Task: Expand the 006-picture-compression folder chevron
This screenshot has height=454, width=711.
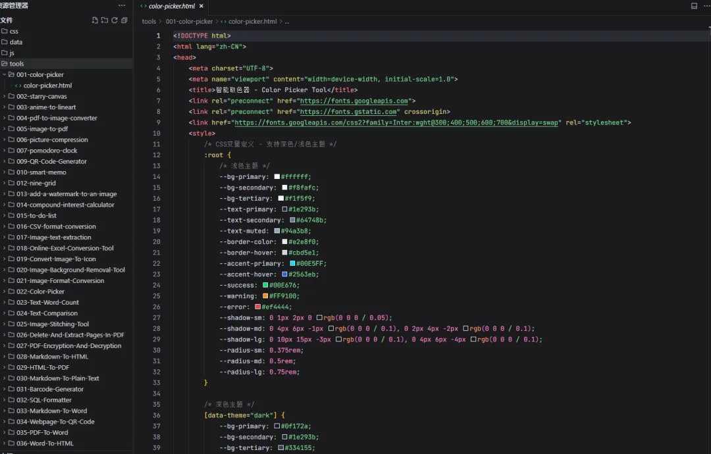Action: pyautogui.click(x=5, y=139)
